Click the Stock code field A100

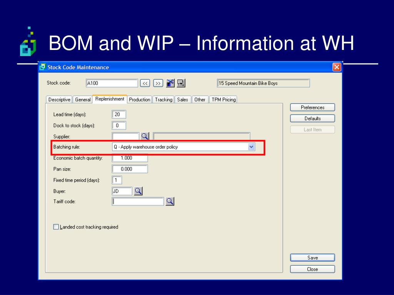point(112,83)
